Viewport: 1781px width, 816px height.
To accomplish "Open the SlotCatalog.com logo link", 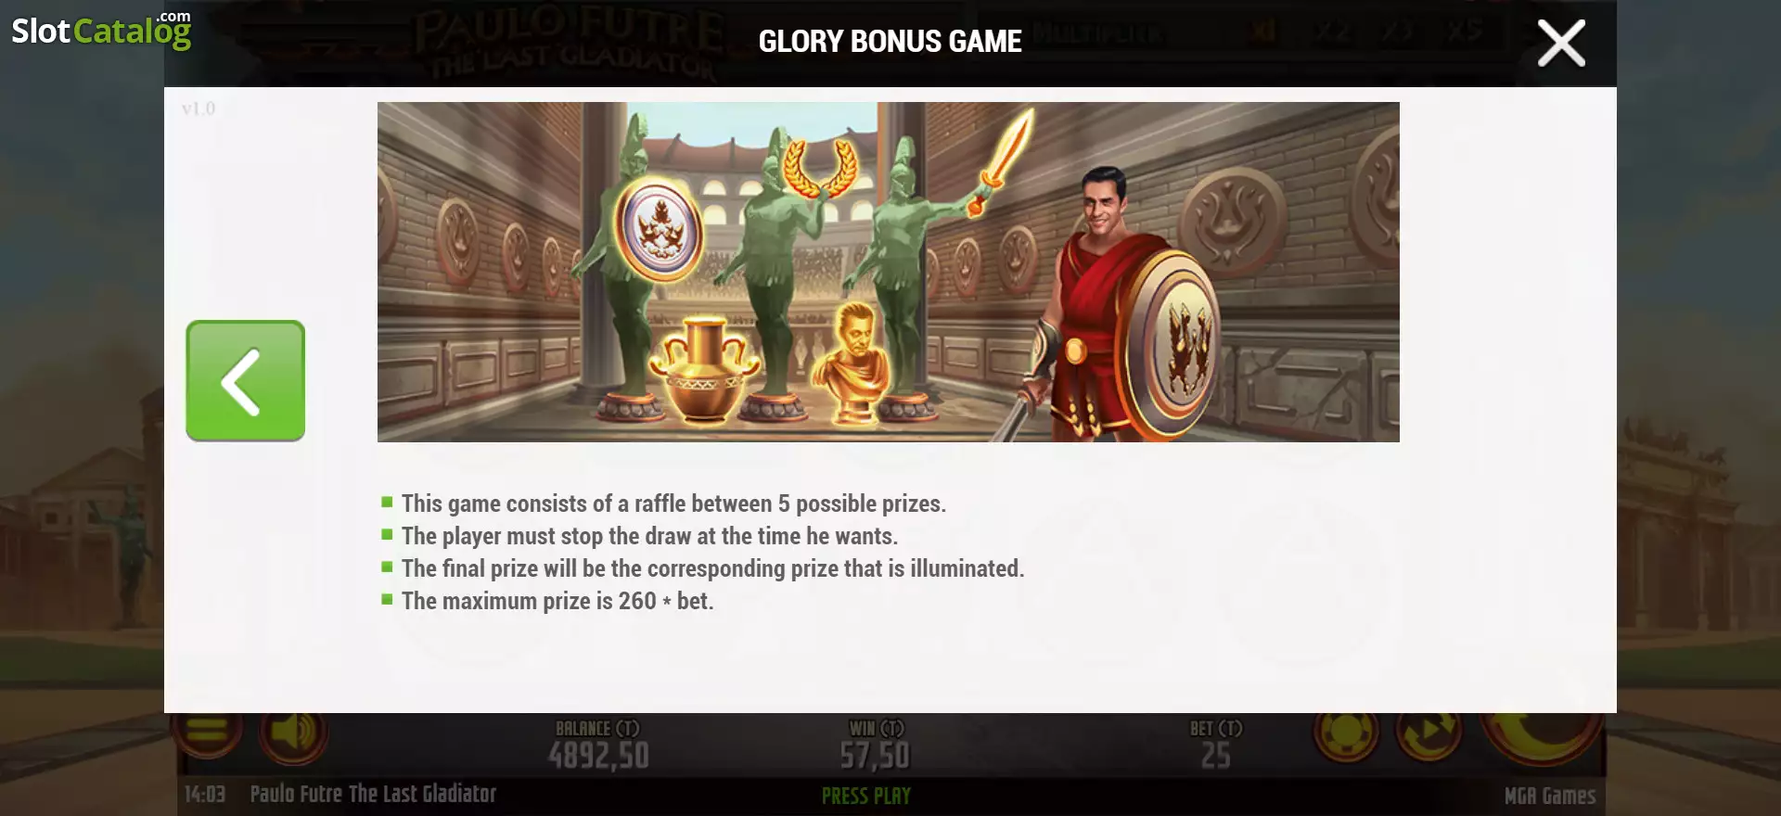I will click(101, 30).
